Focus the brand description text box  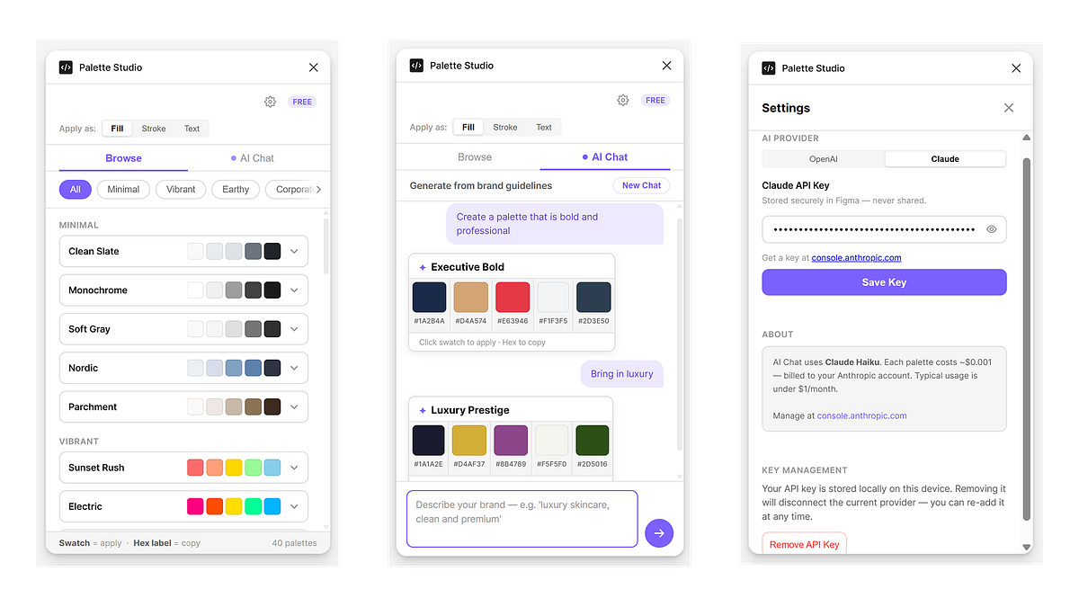[522, 519]
